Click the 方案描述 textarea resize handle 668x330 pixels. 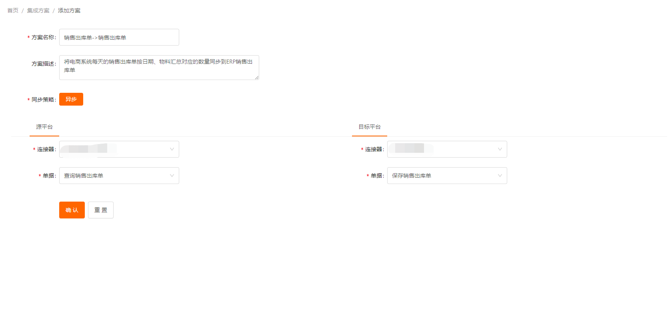[256, 78]
